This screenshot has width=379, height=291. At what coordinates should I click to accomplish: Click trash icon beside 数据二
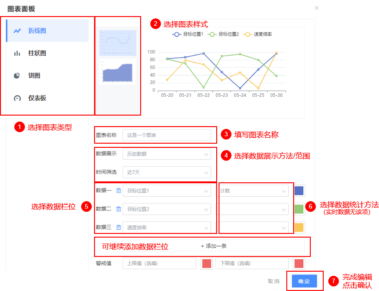coord(118,209)
